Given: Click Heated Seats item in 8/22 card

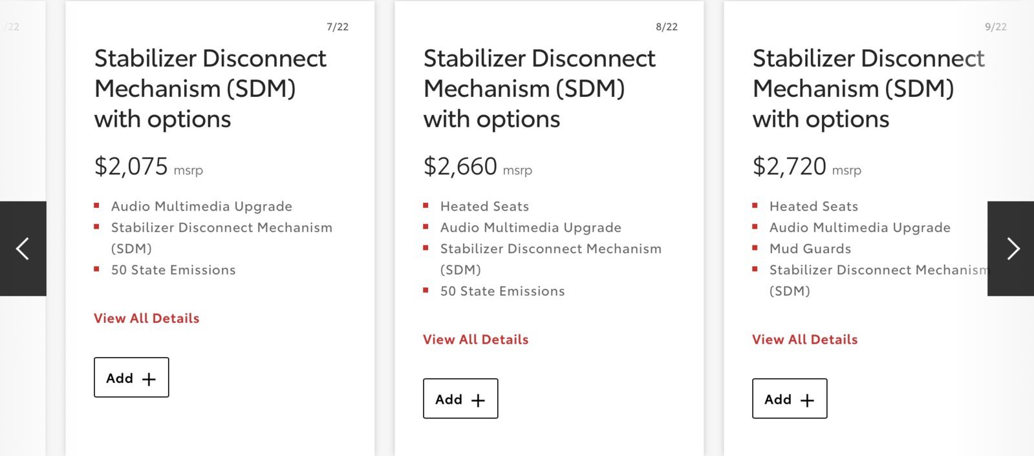Looking at the screenshot, I should tap(484, 207).
